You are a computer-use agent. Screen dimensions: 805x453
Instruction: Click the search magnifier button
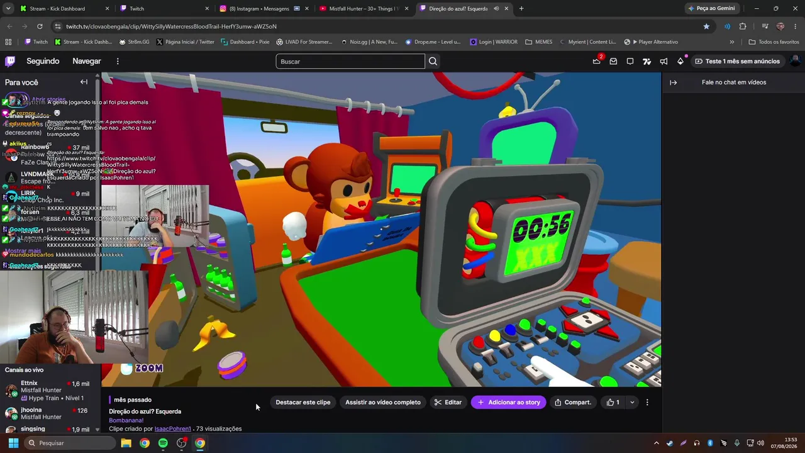[433, 61]
